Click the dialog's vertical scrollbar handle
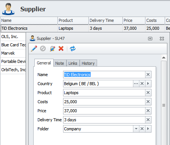The height and width of the screenshot is (145, 170). click(x=164, y=105)
